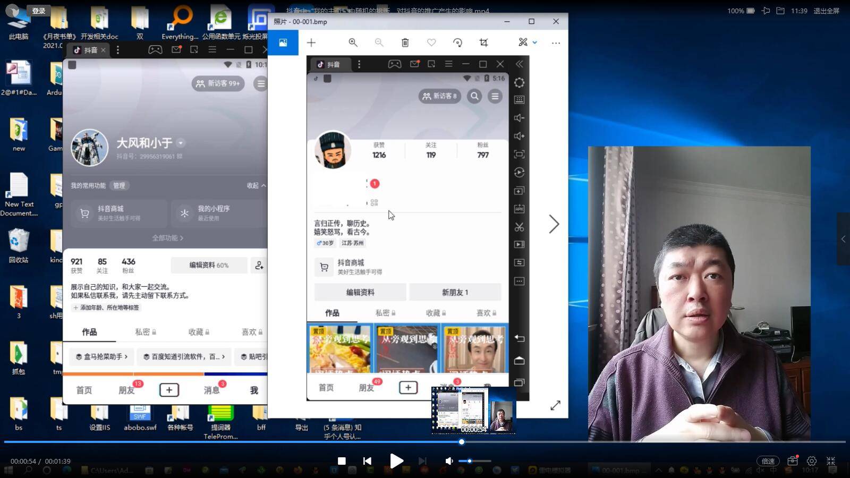Select the 朋友 tab with badge 13
The height and width of the screenshot is (478, 850).
(126, 390)
